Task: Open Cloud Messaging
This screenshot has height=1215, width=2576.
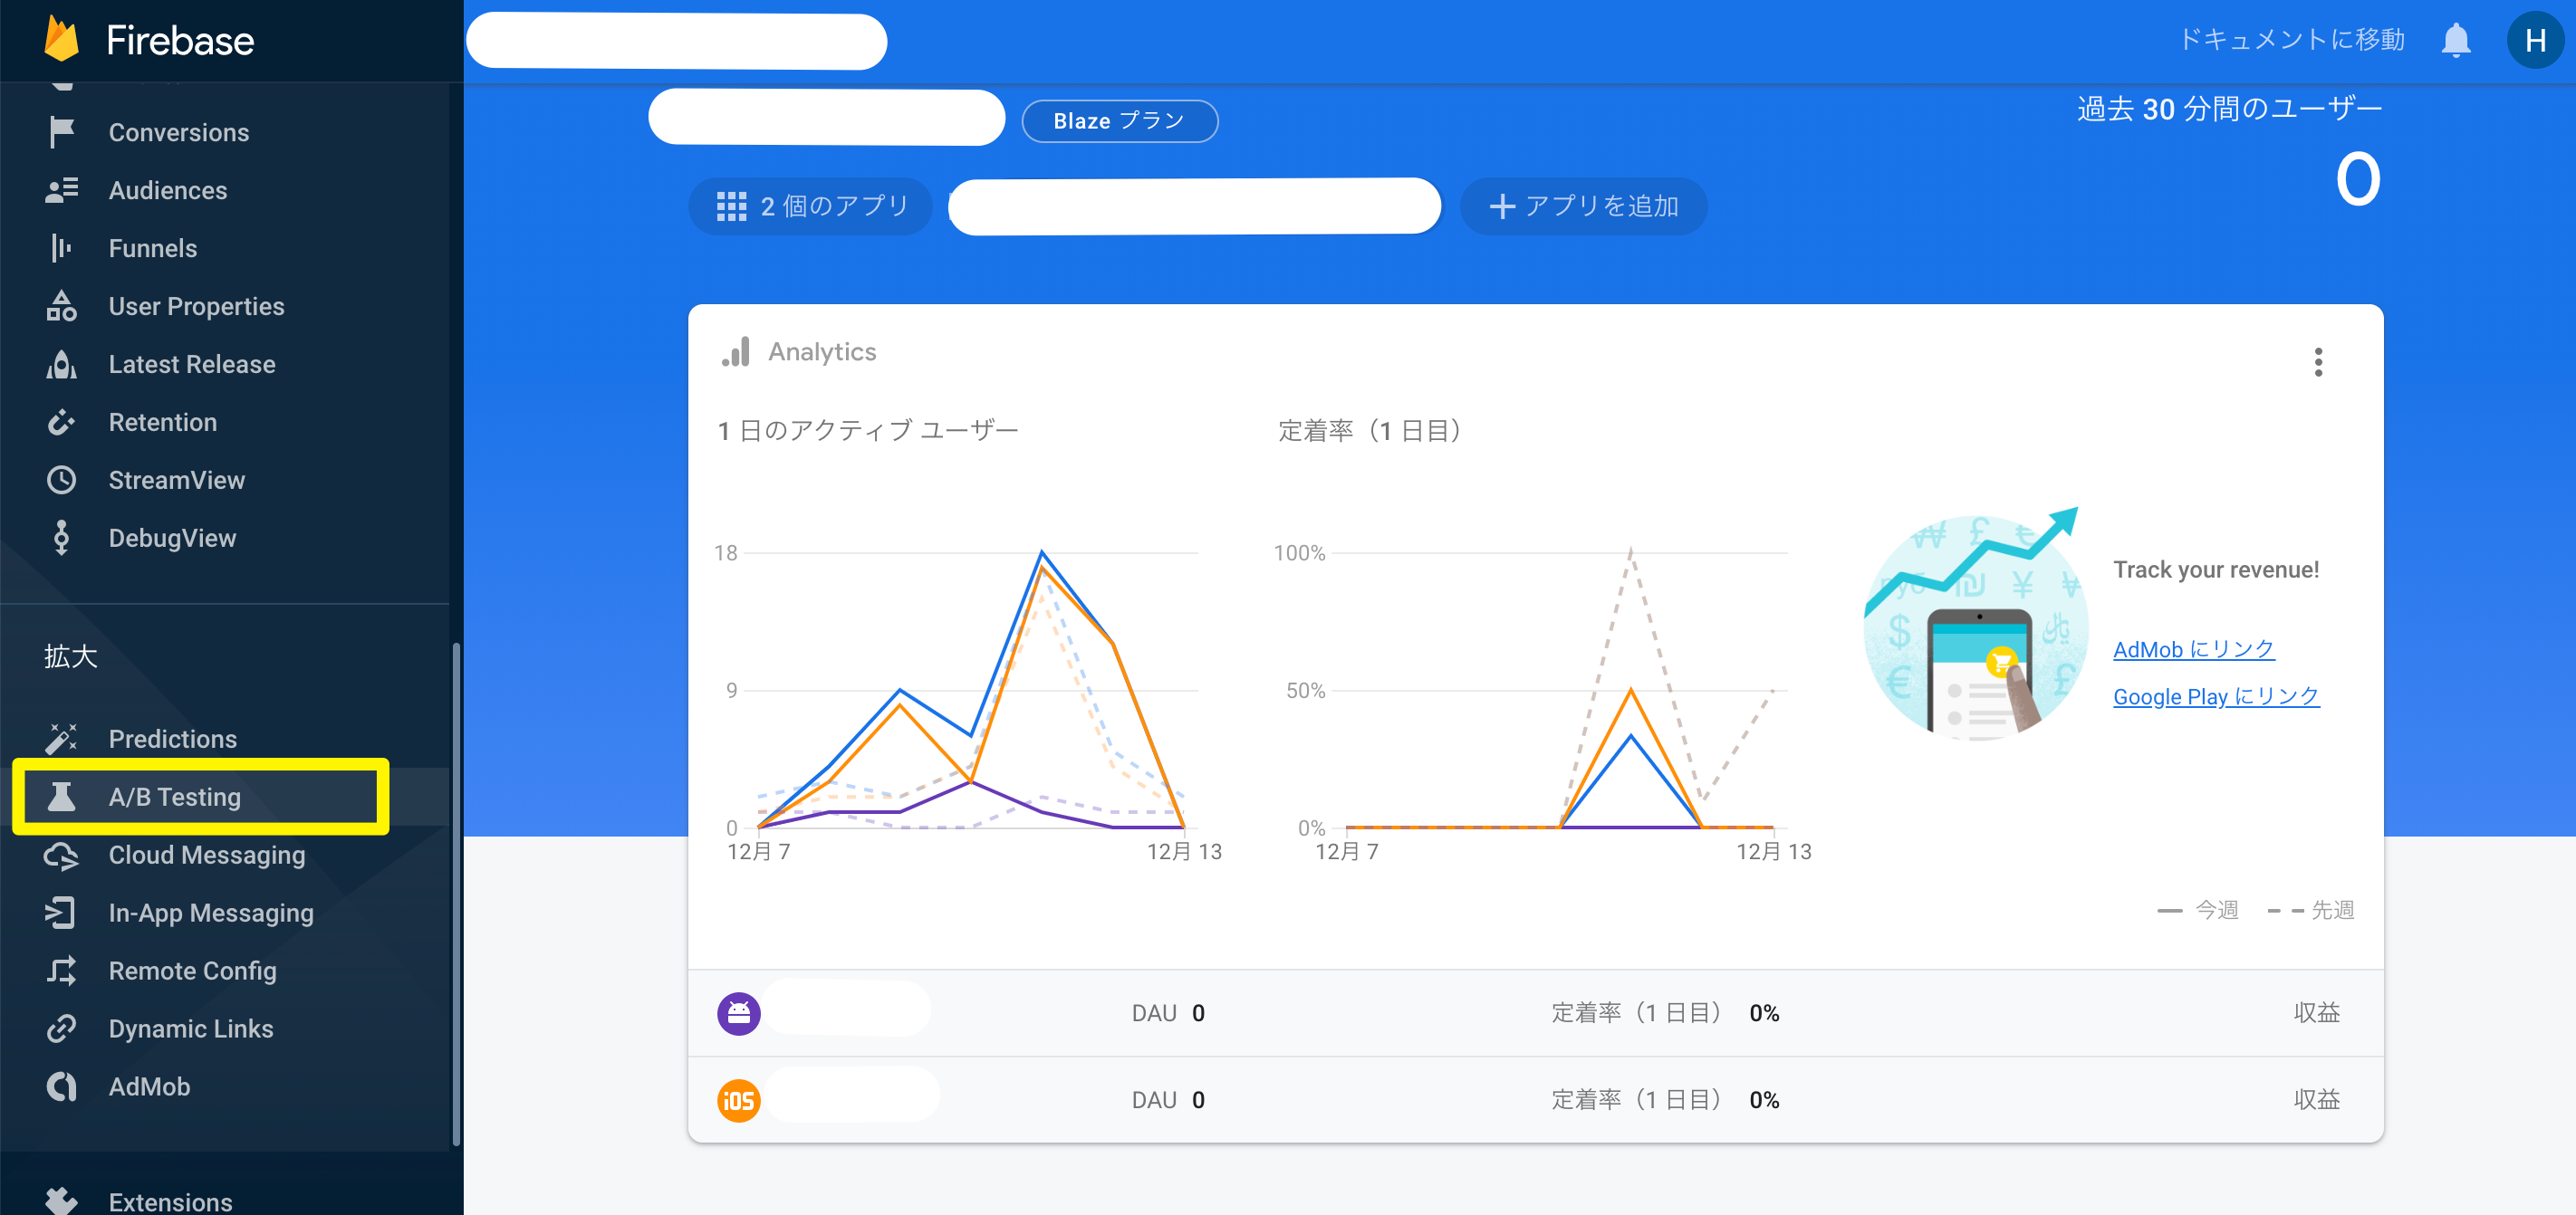Action: coord(207,856)
